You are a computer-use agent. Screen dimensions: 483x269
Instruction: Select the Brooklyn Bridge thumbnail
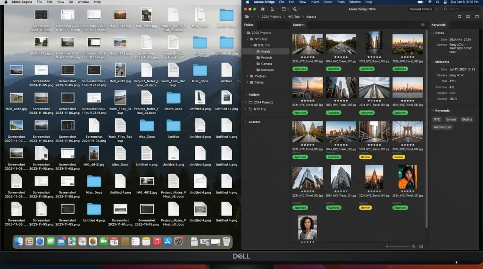pyautogui.click(x=408, y=132)
